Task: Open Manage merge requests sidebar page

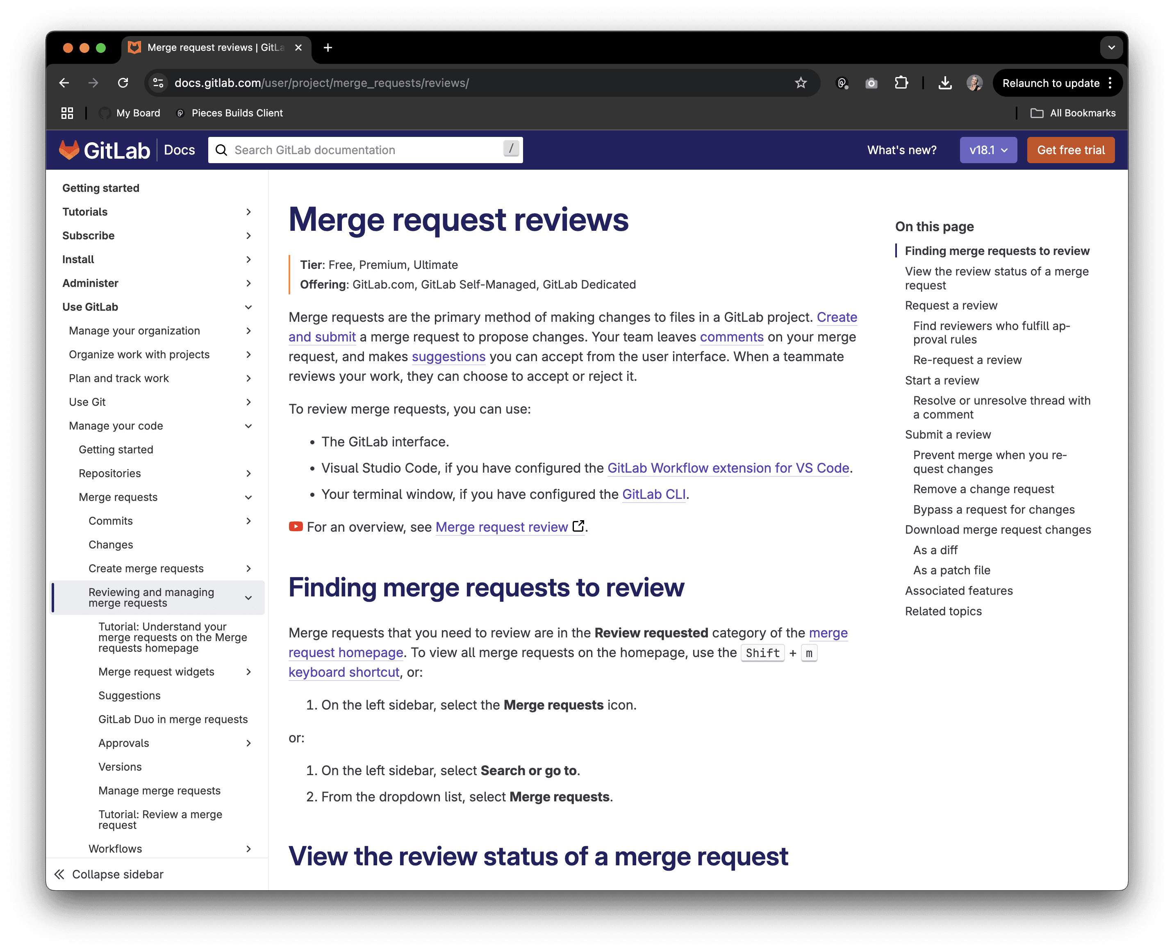Action: 159,790
